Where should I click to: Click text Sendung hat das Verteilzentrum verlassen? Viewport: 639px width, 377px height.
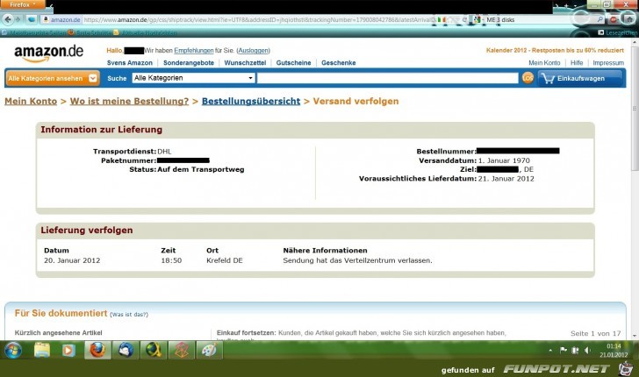click(x=357, y=260)
